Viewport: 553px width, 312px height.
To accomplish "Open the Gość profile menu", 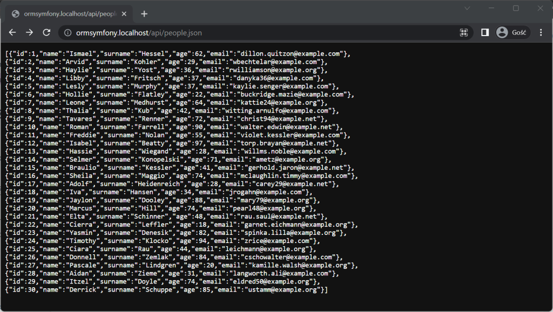I will [x=512, y=33].
